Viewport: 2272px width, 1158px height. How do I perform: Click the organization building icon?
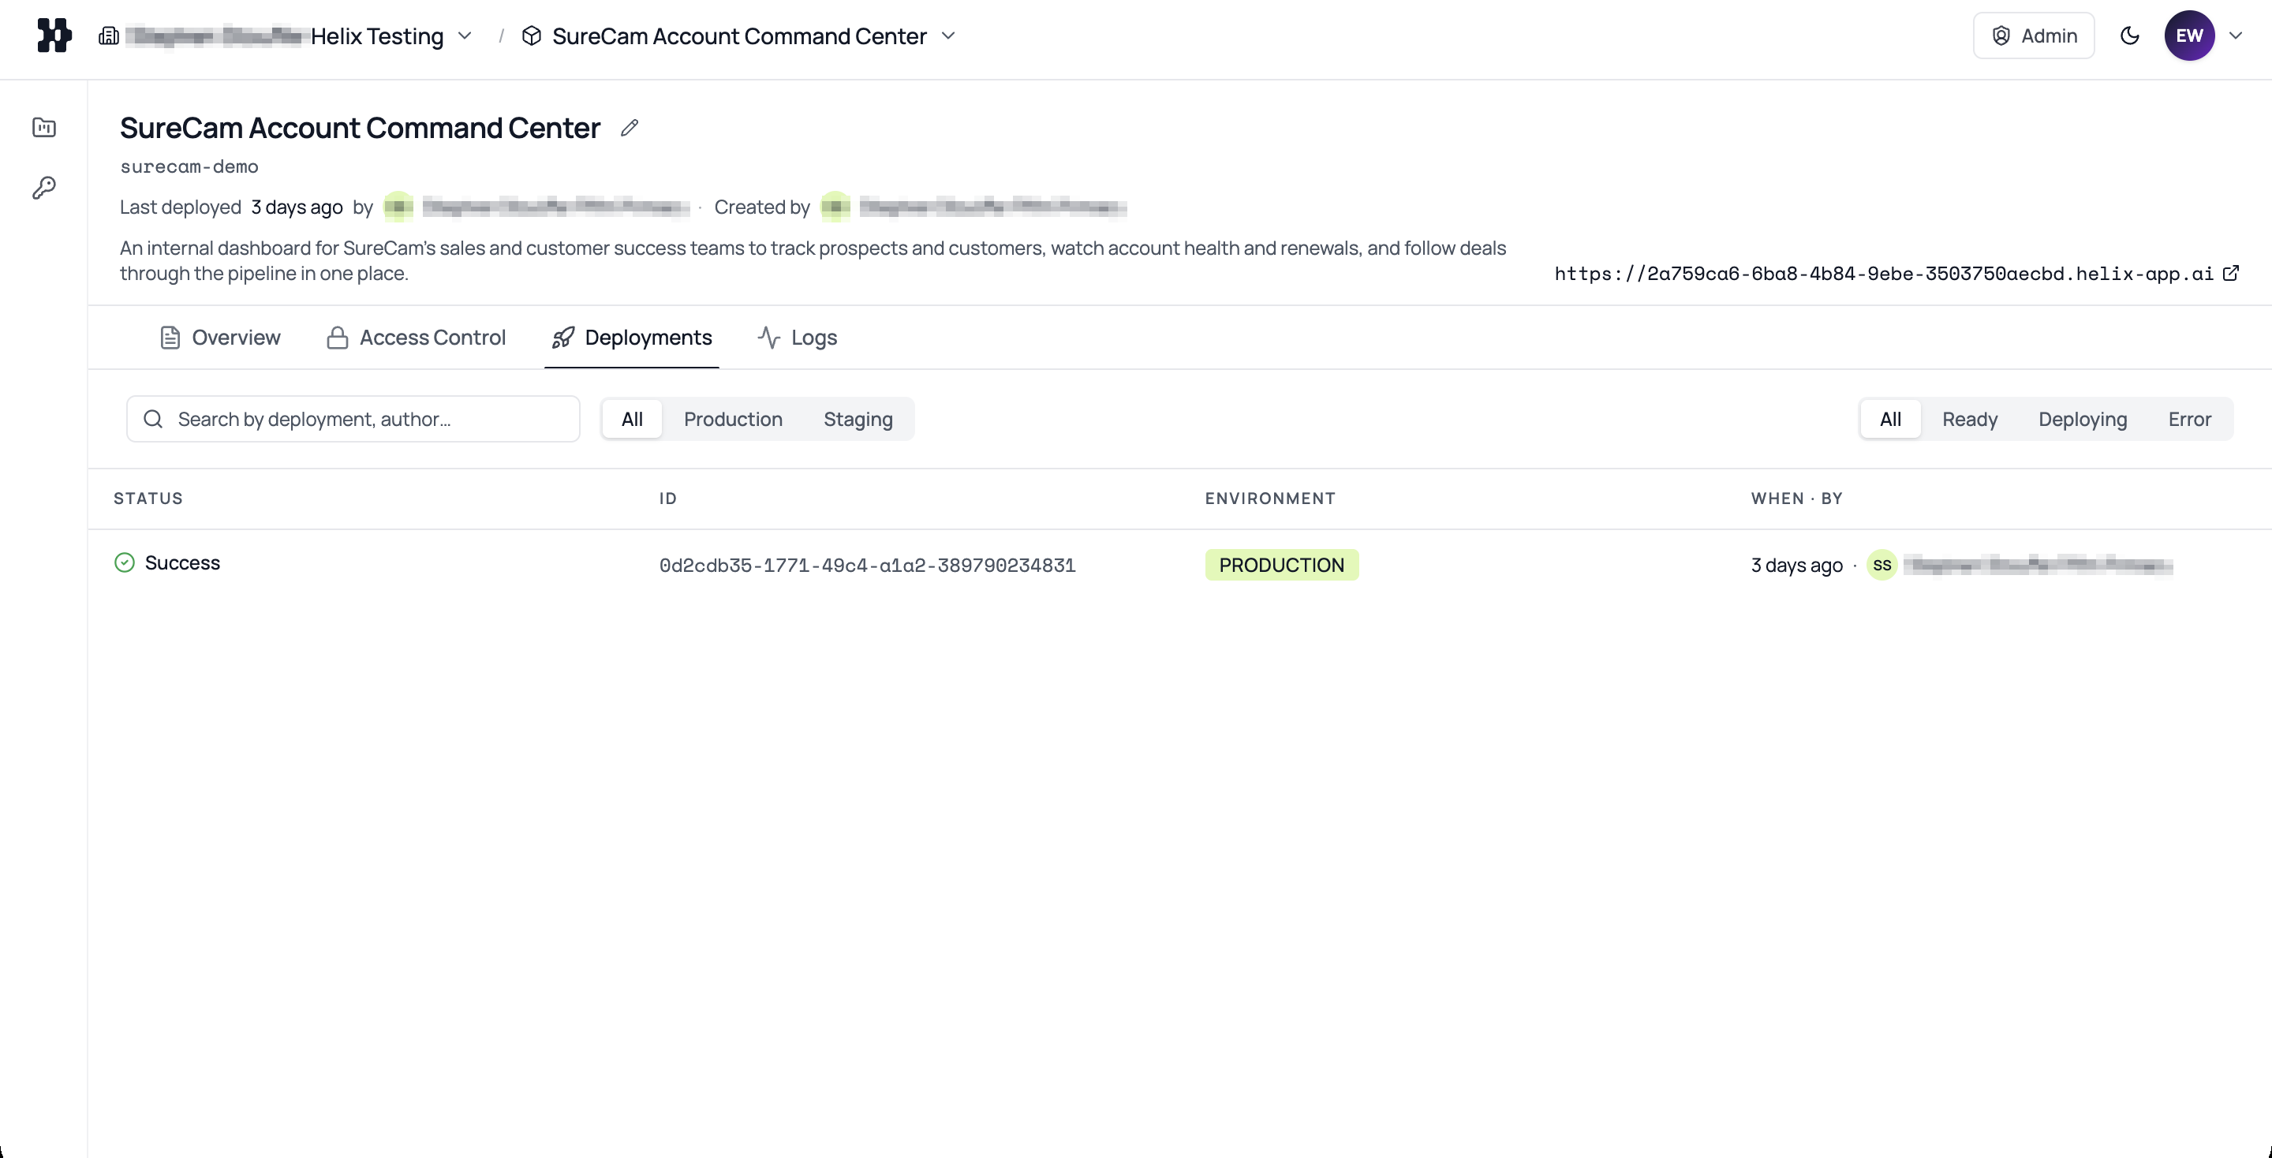click(109, 36)
